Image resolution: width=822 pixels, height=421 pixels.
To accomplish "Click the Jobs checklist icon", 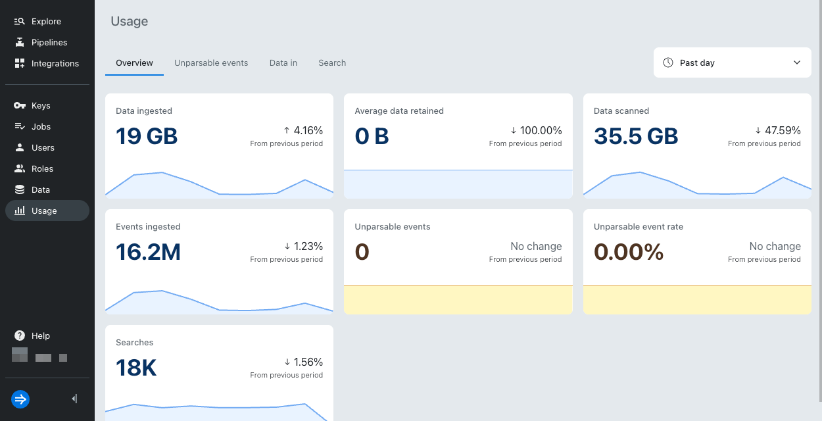I will click(x=20, y=127).
